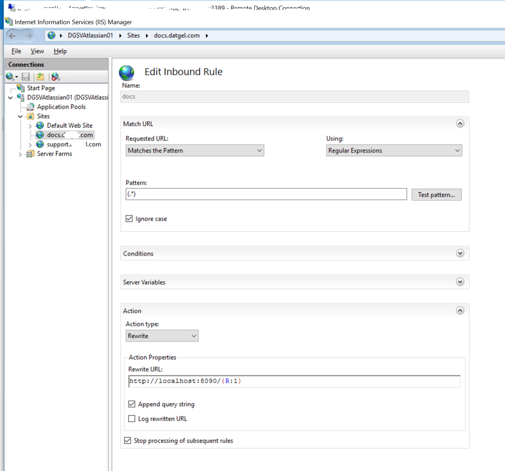This screenshot has height=471, width=505.
Task: Click Sites in the breadcrumb
Action: tap(133, 35)
